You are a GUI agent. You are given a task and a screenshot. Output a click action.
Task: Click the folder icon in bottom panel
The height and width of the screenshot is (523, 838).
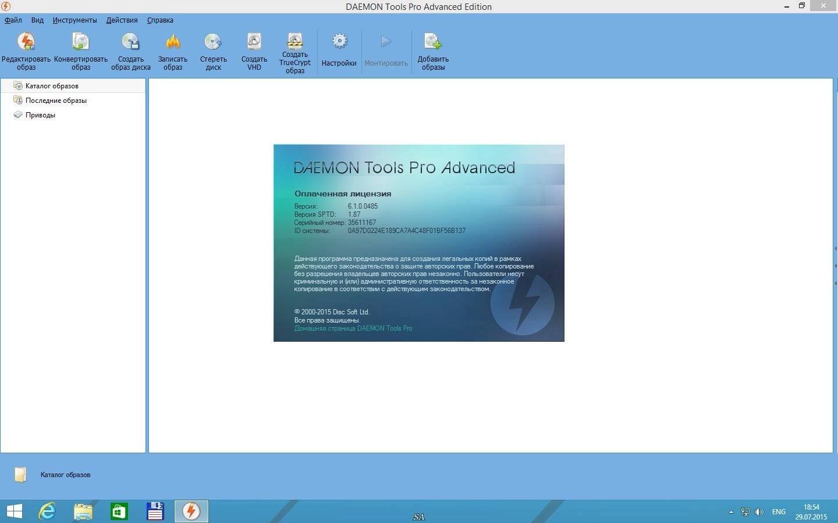pyautogui.click(x=20, y=475)
